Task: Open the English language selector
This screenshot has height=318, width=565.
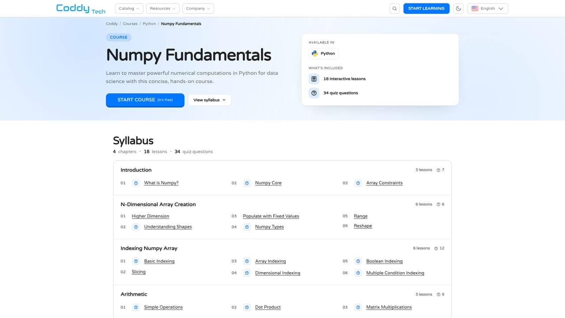Action: [x=488, y=8]
